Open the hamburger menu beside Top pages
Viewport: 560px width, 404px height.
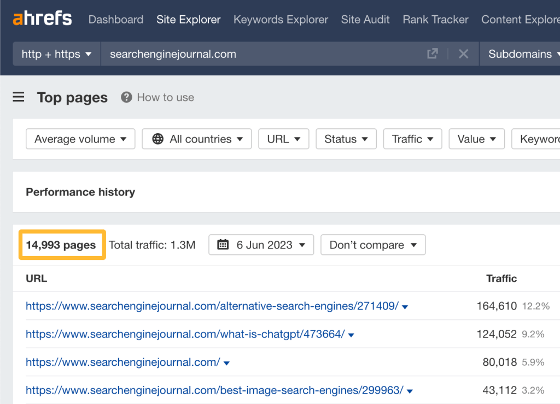click(18, 97)
